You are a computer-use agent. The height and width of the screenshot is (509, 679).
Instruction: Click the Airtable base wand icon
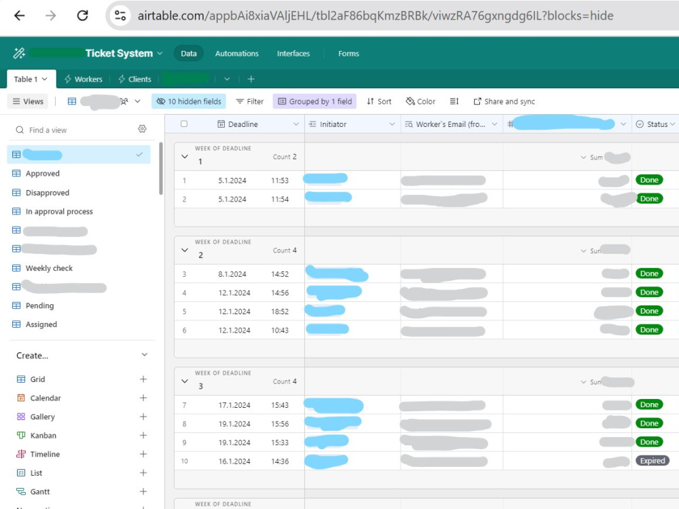(x=19, y=53)
